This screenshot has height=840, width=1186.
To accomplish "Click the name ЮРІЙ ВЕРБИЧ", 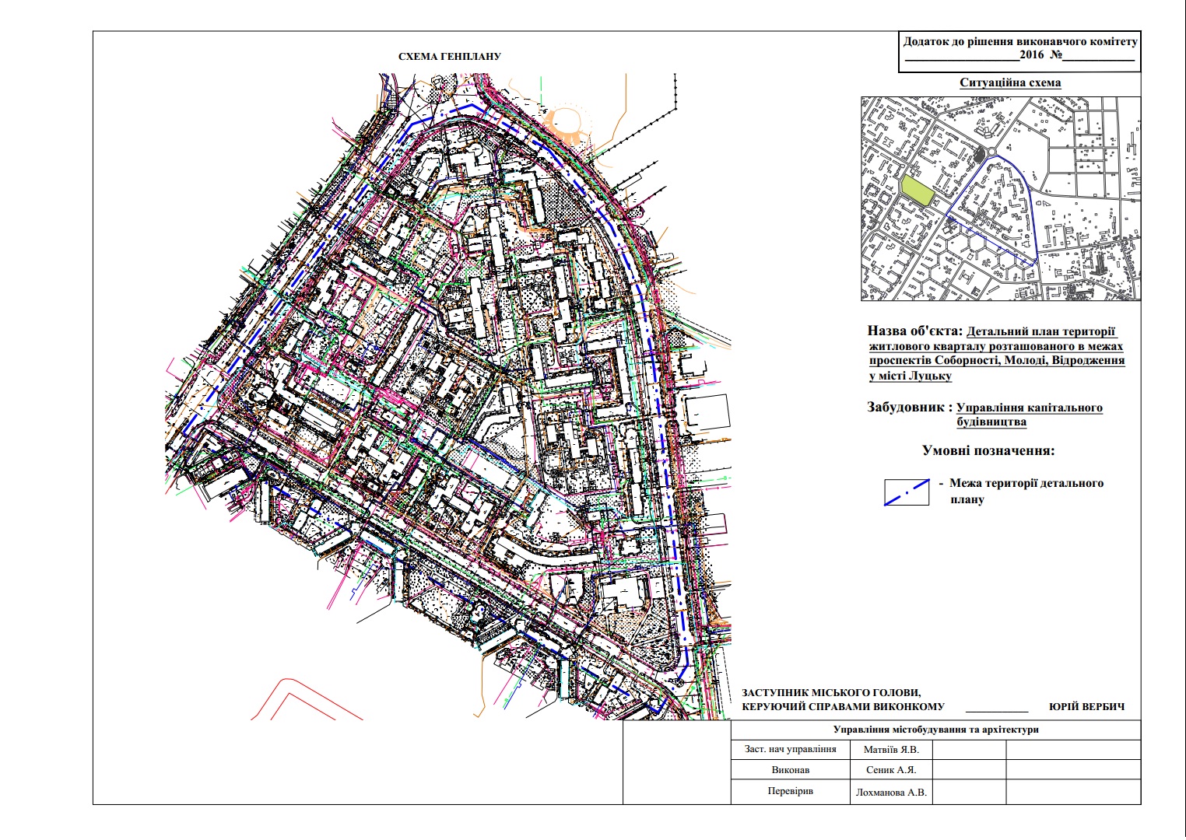I will tap(1086, 707).
